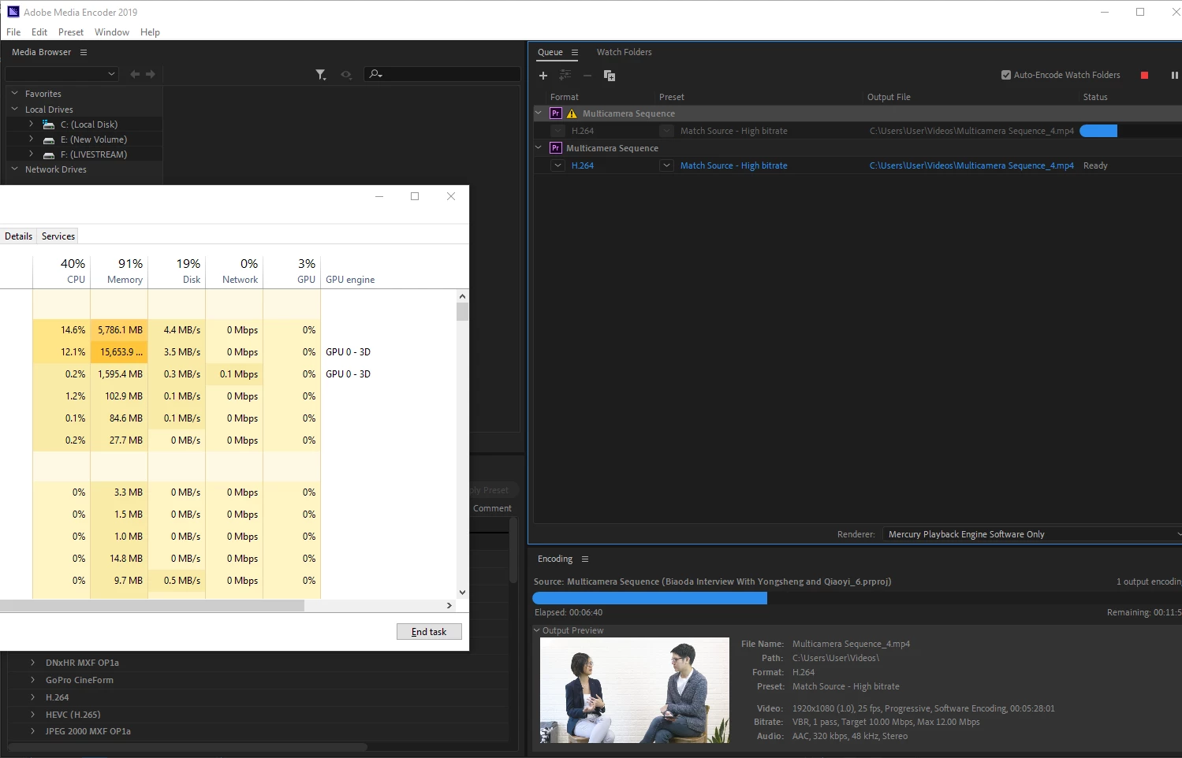
Task: Click the Premiere icon of the second Multicamera Sequence
Action: [x=556, y=148]
